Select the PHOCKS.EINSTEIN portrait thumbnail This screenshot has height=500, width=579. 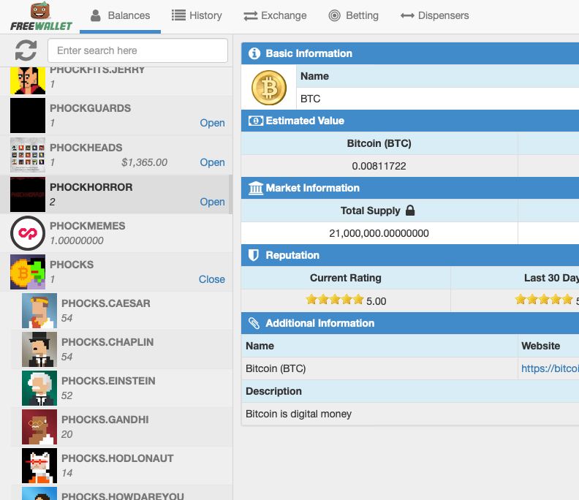(39, 388)
